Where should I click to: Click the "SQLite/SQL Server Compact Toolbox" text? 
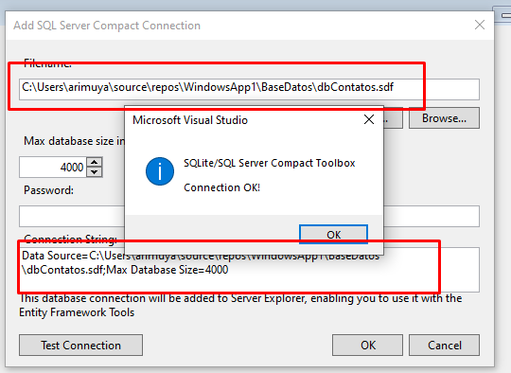pos(269,163)
